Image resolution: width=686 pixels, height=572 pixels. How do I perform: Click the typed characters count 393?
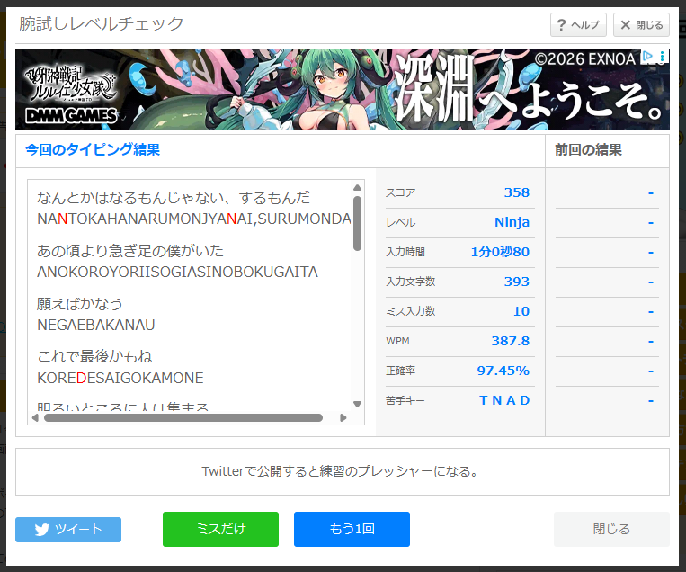517,282
